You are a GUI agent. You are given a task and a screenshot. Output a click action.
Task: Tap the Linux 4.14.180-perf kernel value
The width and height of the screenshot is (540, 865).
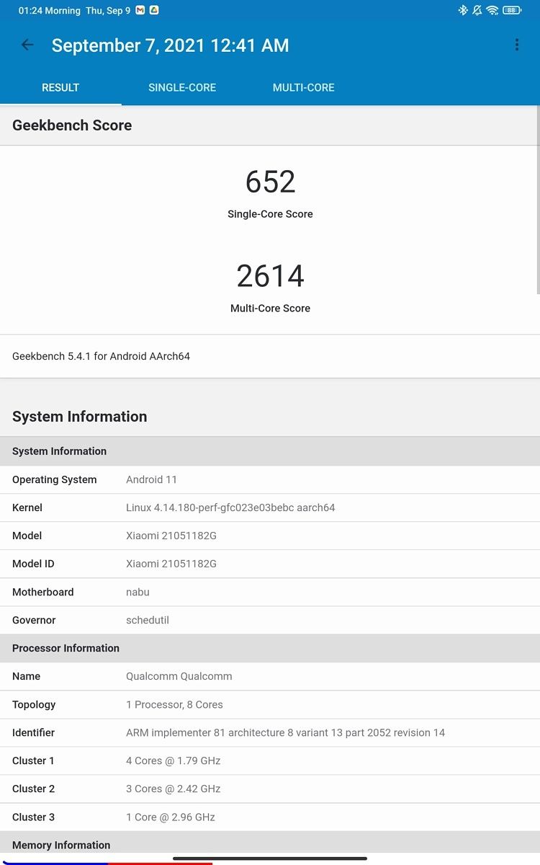(x=230, y=507)
